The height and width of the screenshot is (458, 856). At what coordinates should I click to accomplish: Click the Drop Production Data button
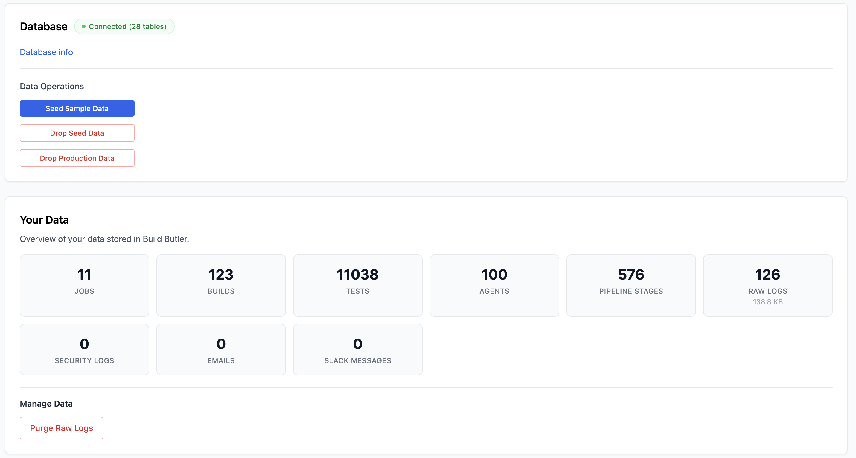77,158
